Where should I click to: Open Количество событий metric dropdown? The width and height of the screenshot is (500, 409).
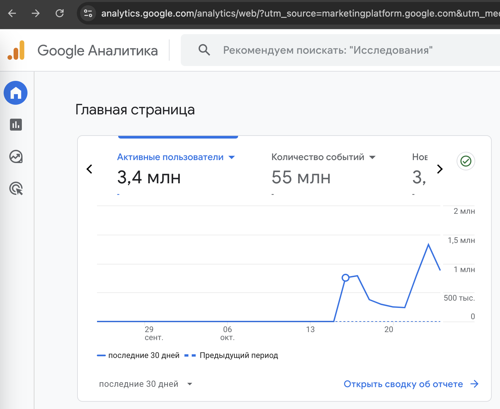[x=372, y=157]
